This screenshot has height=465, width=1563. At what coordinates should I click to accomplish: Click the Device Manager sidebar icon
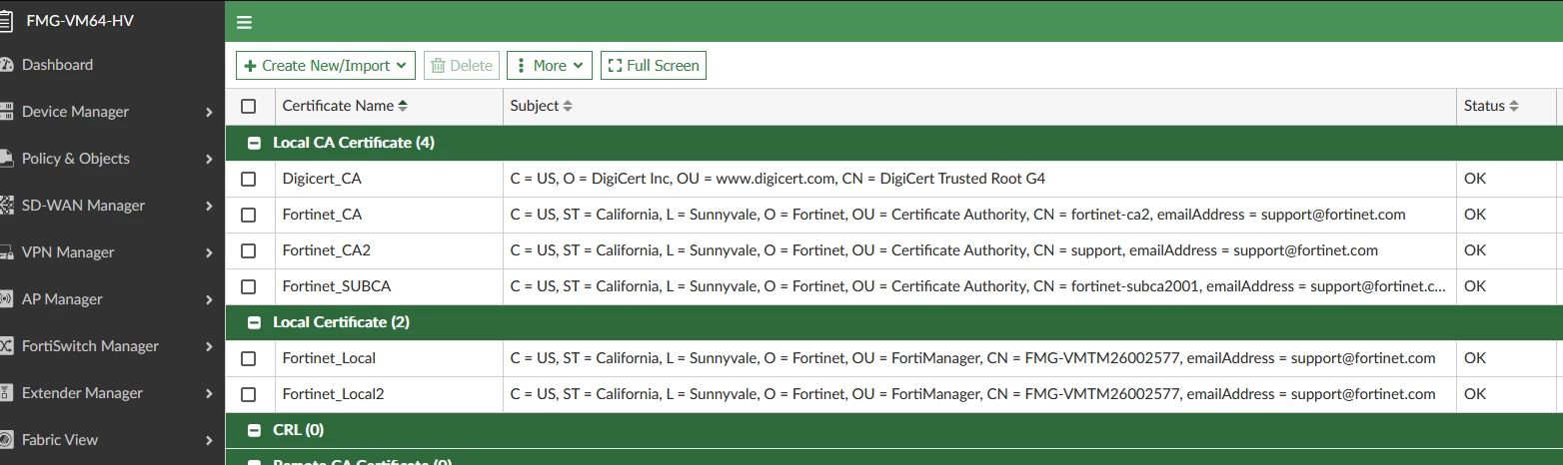[x=6, y=112]
